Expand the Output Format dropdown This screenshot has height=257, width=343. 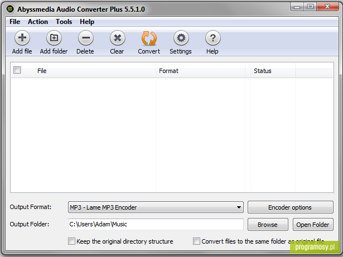coord(156,207)
